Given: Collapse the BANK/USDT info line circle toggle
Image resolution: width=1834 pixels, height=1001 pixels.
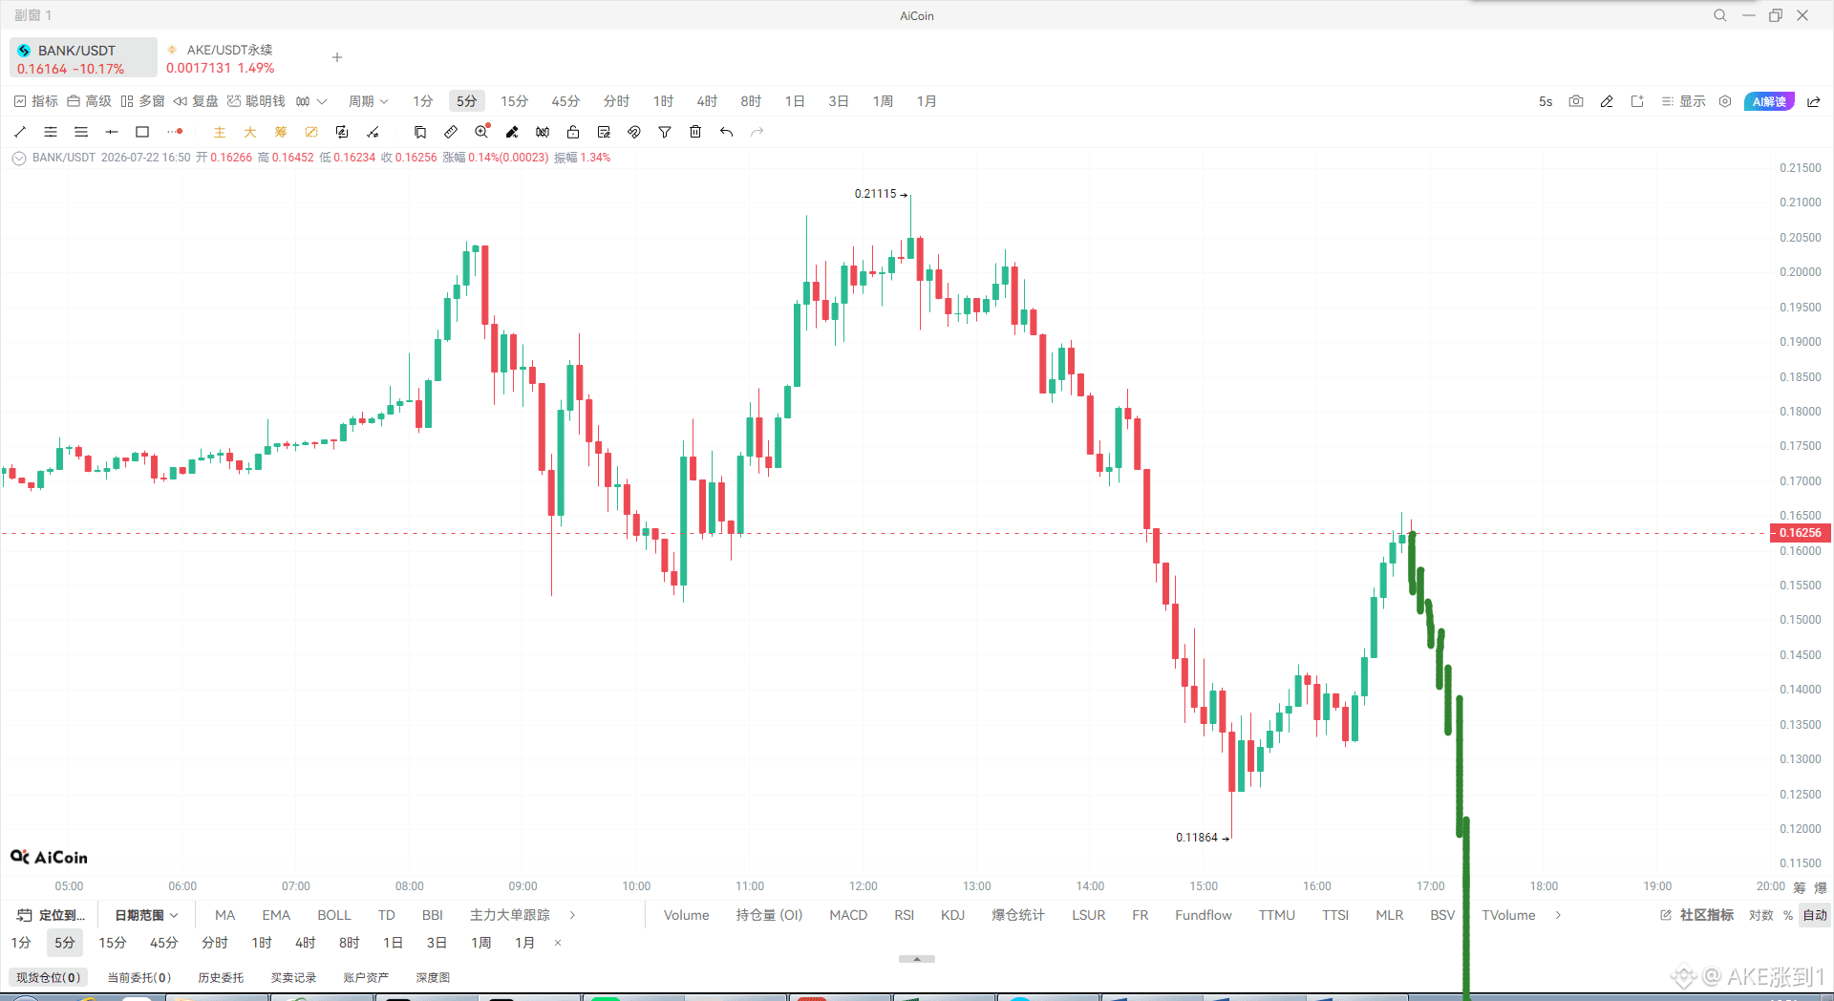Looking at the screenshot, I should [19, 159].
